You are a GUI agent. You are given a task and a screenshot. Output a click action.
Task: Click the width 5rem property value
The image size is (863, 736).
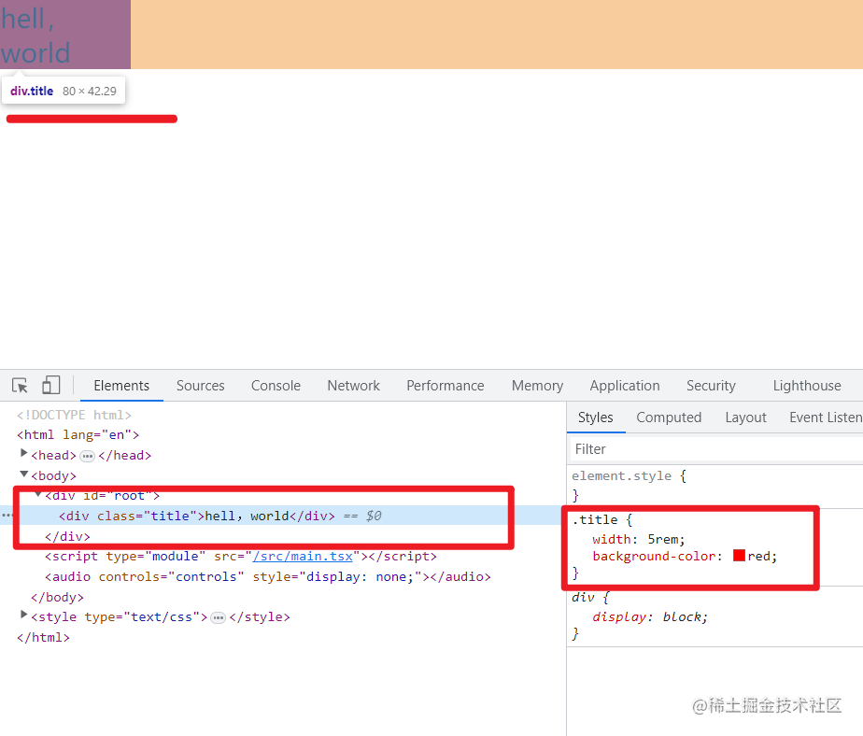(x=665, y=540)
